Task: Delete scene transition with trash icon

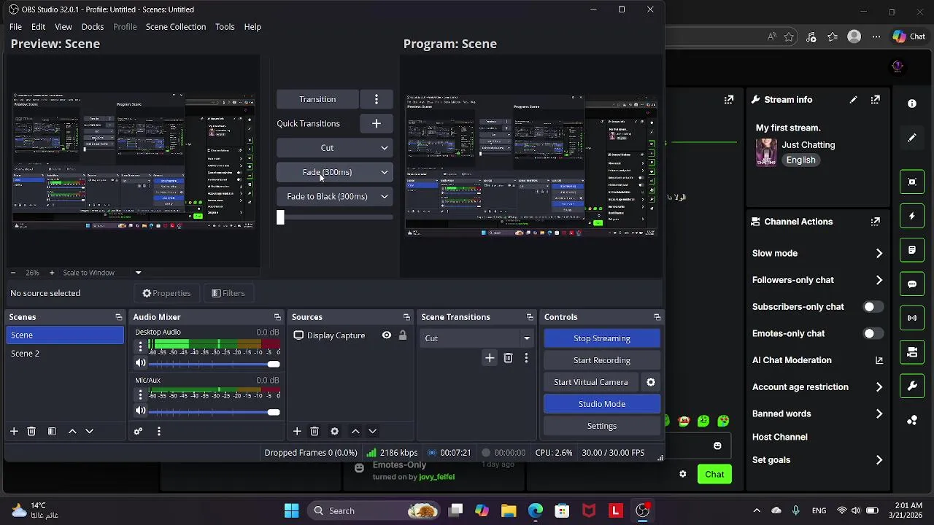Action: [508, 358]
